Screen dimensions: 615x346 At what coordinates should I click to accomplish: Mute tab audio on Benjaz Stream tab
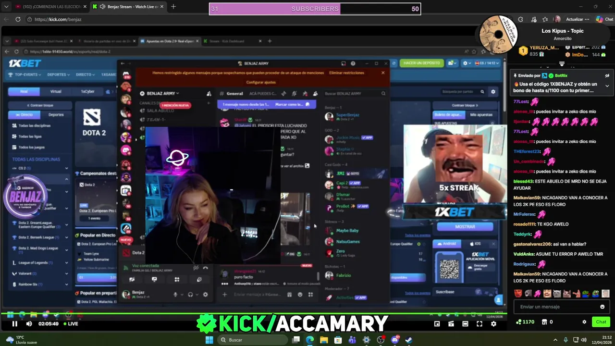point(102,7)
